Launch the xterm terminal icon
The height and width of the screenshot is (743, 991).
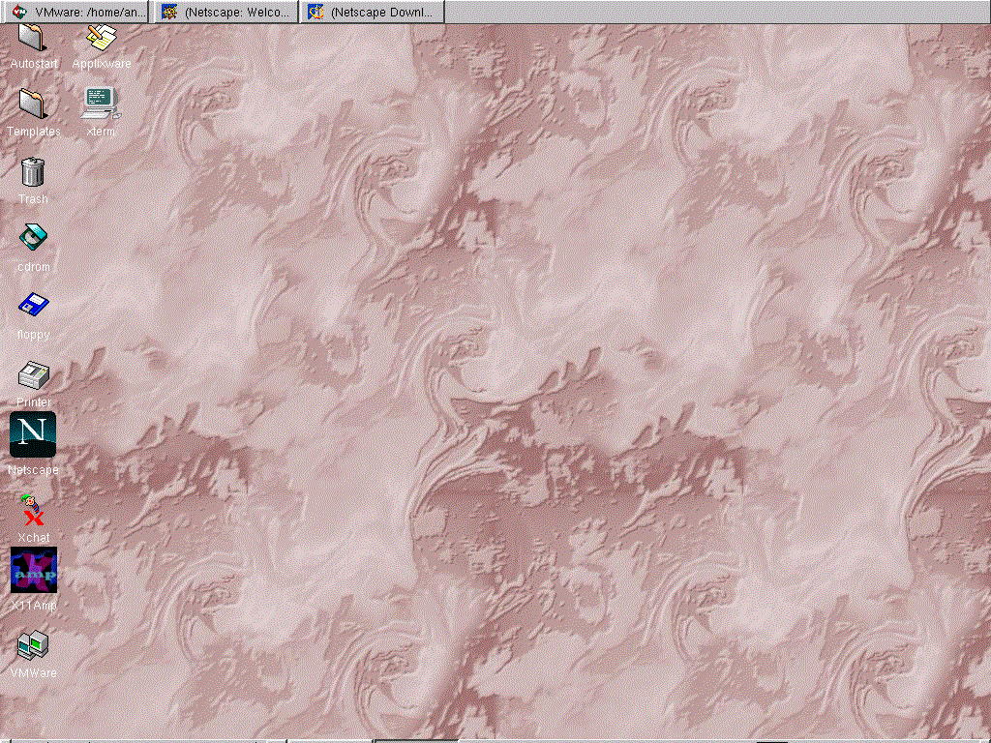101,102
